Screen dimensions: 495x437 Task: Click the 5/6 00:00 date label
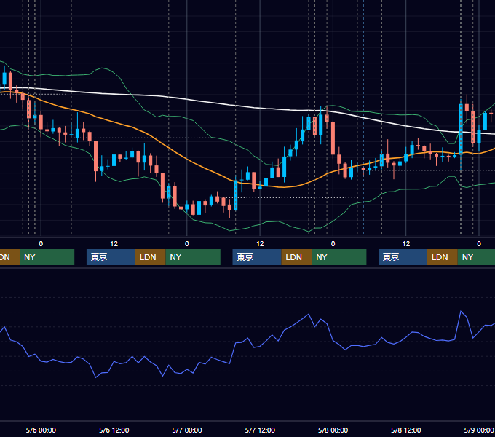pyautogui.click(x=41, y=430)
